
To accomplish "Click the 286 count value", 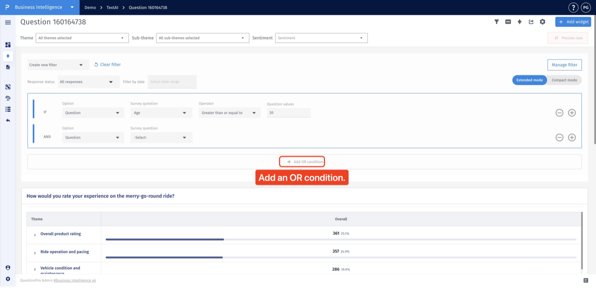I will pos(336,269).
